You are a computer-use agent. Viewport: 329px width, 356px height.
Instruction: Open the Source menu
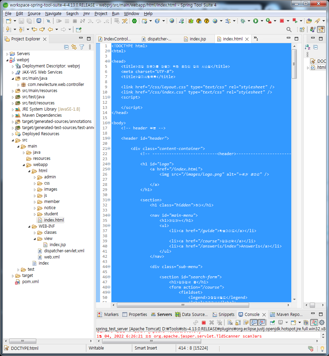click(34, 14)
